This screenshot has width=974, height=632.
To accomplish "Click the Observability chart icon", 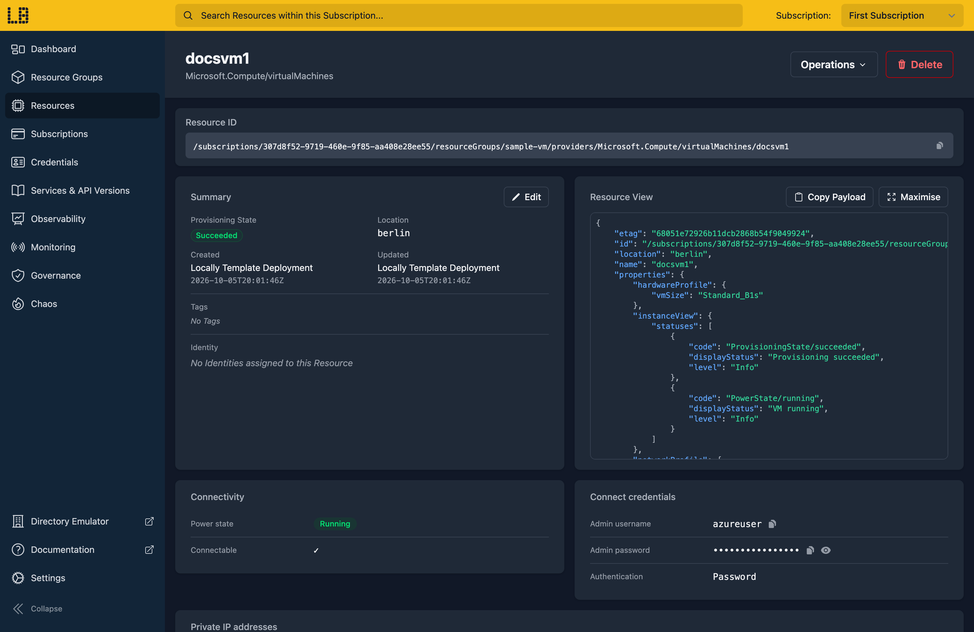I will coord(18,219).
